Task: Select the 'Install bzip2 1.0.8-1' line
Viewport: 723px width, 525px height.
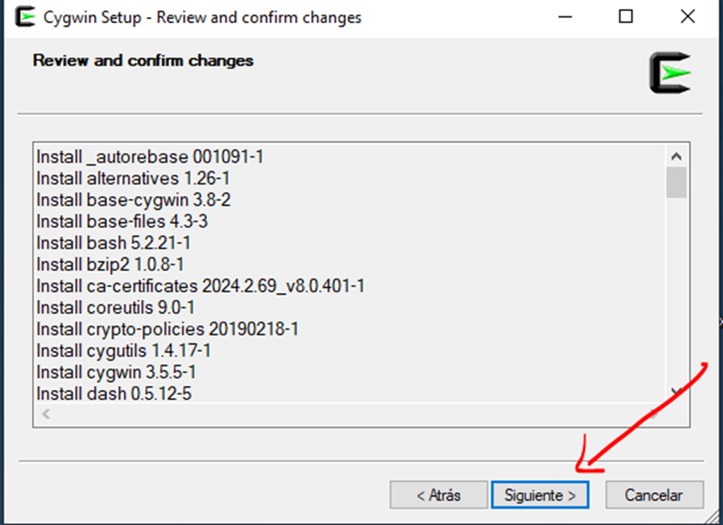Action: coord(110,265)
